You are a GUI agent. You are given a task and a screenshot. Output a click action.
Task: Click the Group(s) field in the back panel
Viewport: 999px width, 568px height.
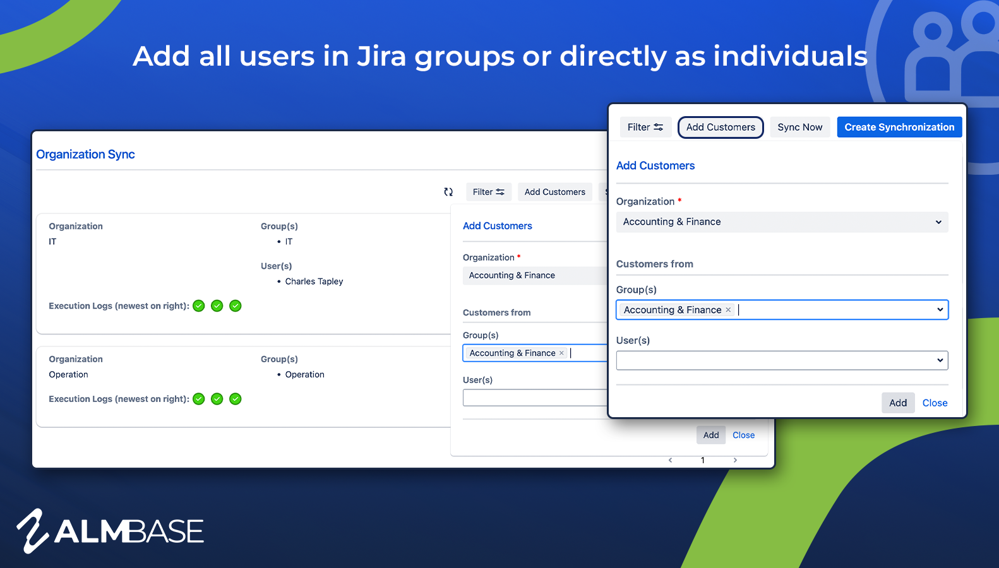(535, 353)
